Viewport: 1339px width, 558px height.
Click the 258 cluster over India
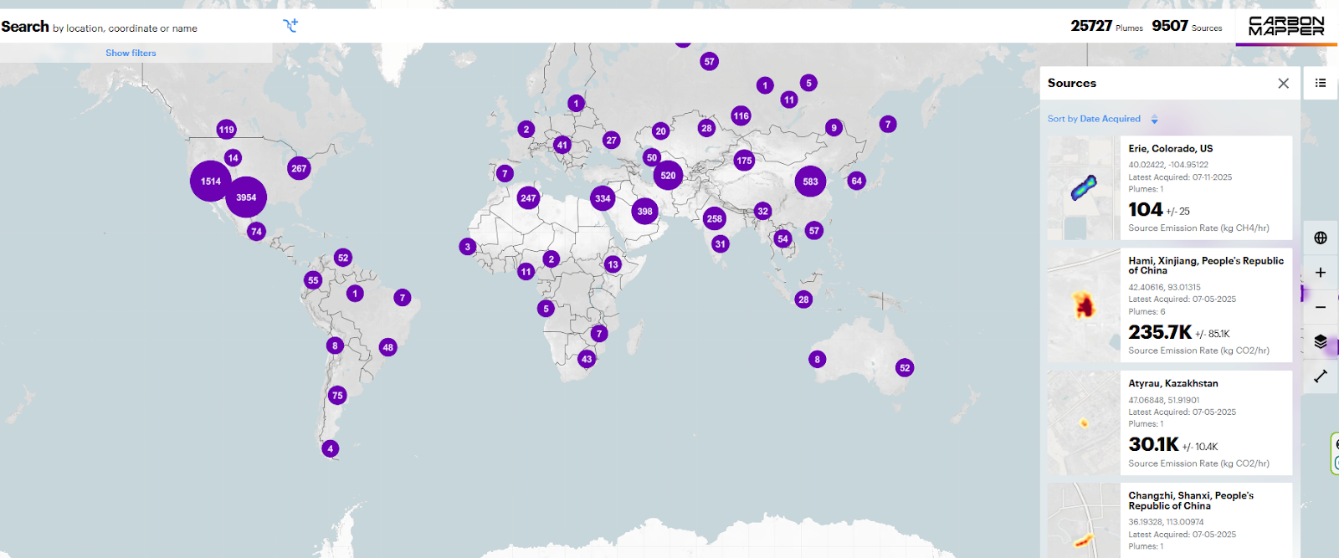pos(714,218)
